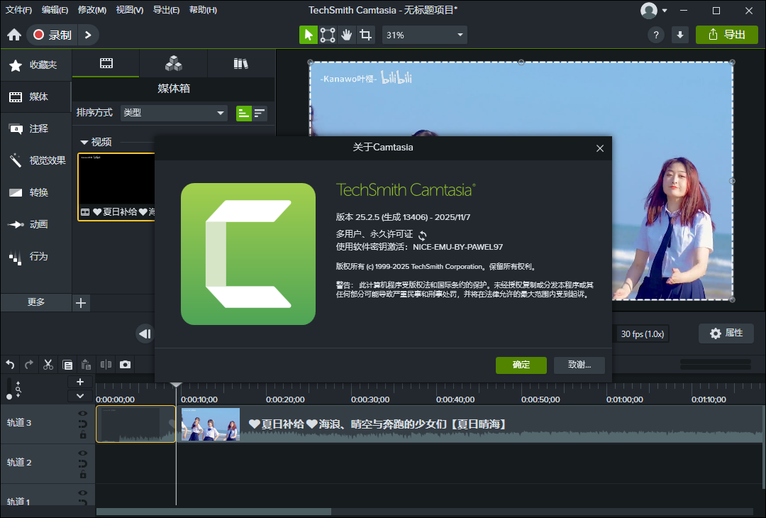
Task: Open the sort type (类型) dropdown
Action: click(x=174, y=113)
